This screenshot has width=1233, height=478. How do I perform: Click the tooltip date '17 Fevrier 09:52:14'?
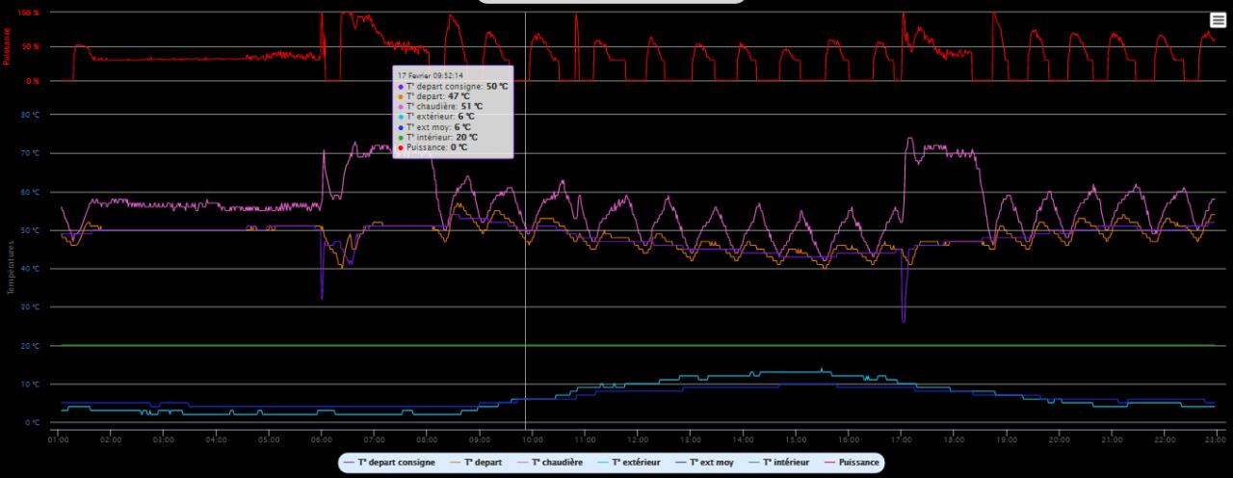click(431, 75)
